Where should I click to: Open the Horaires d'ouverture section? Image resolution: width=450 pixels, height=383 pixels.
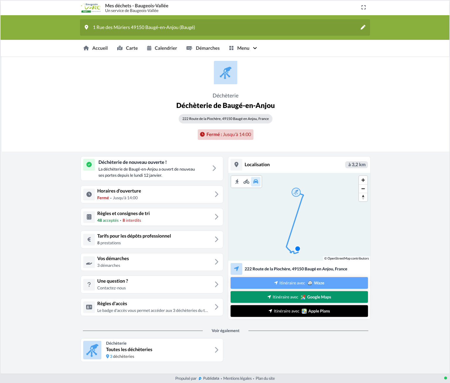(x=152, y=194)
